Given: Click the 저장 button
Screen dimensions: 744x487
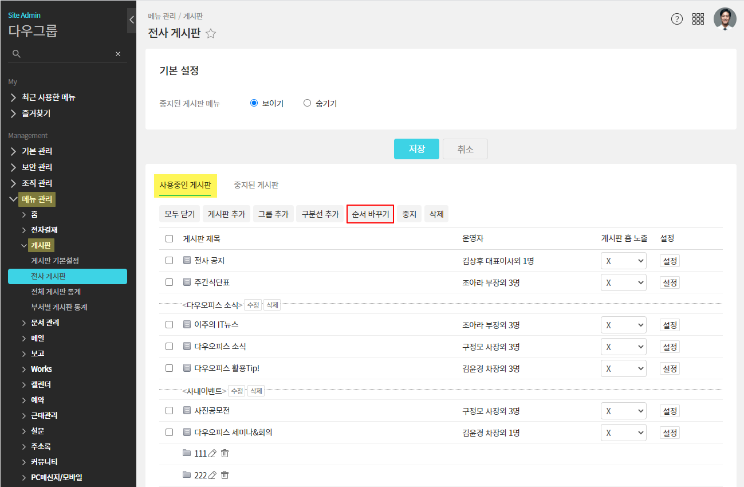Looking at the screenshot, I should pyautogui.click(x=416, y=149).
